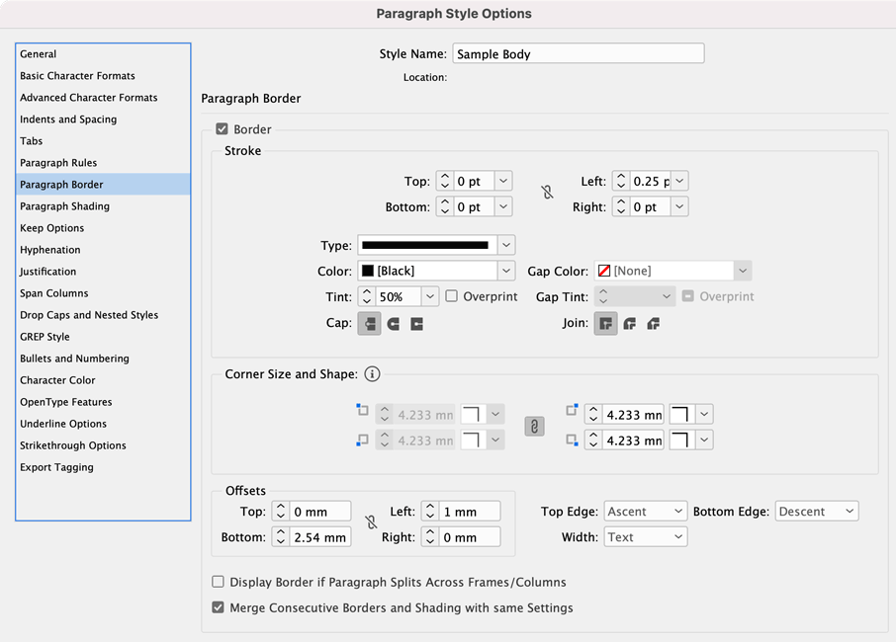This screenshot has height=642, width=896.
Task: Toggle the offsets chain link icon
Action: [372, 522]
